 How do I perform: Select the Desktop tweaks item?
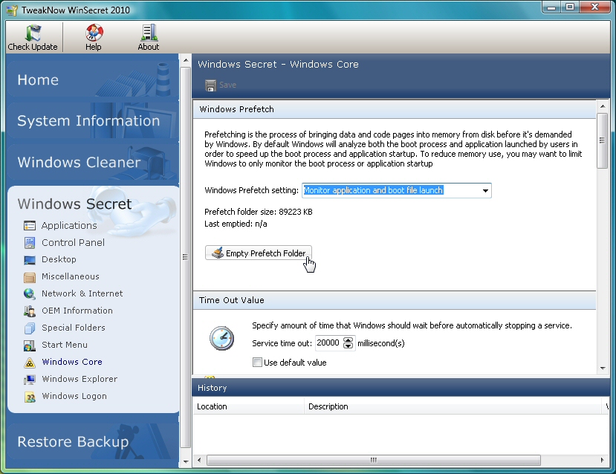pyautogui.click(x=59, y=259)
